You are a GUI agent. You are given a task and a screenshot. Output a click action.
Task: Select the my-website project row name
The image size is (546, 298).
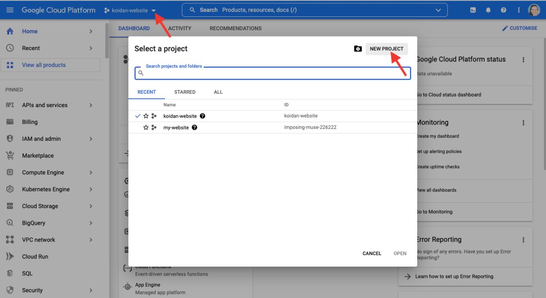(176, 128)
